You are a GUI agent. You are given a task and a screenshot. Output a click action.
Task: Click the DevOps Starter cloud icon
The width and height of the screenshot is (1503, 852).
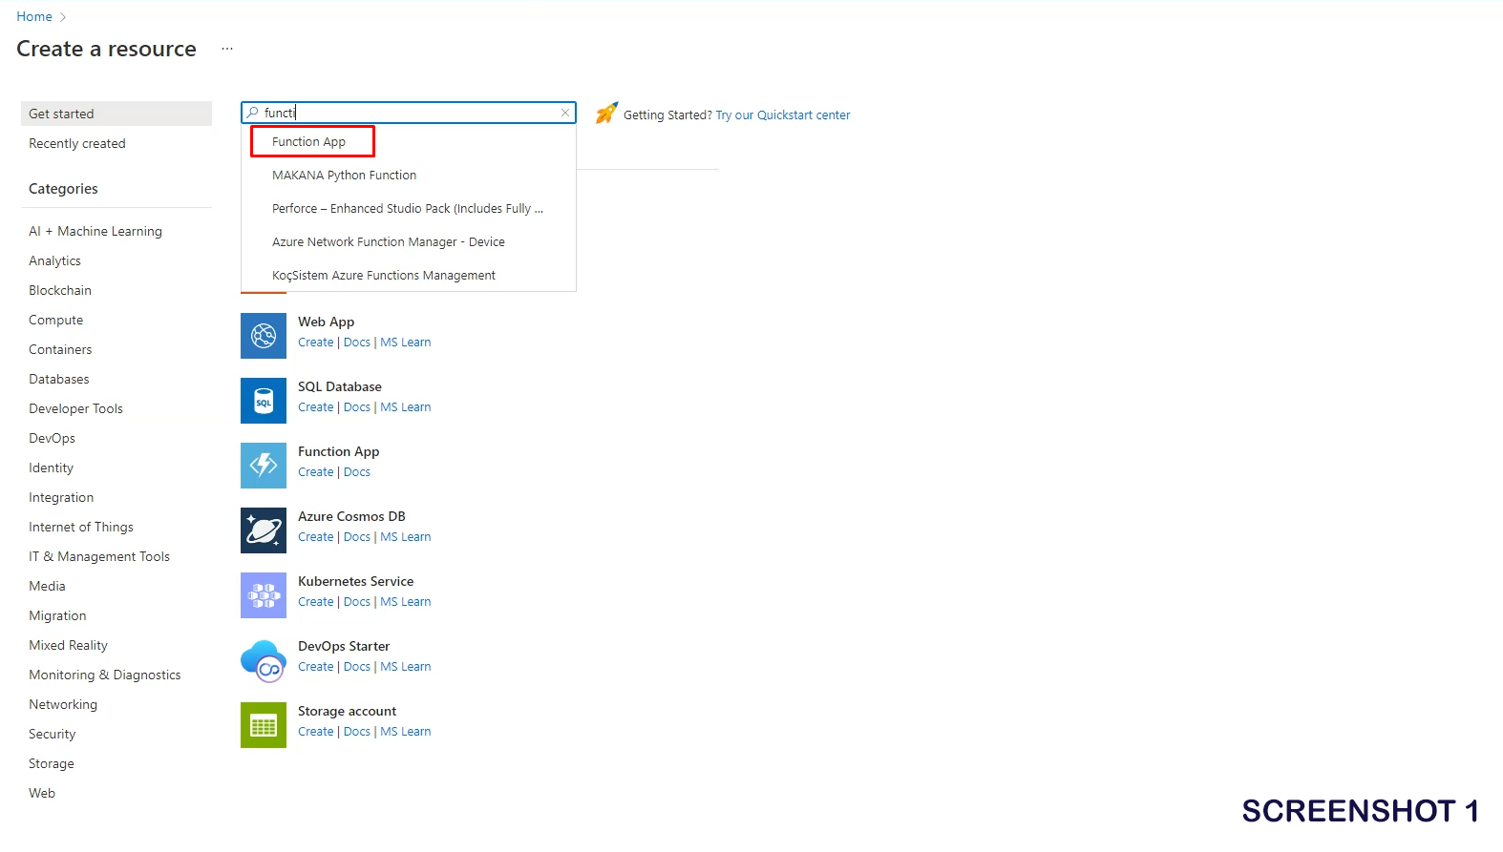[264, 660]
